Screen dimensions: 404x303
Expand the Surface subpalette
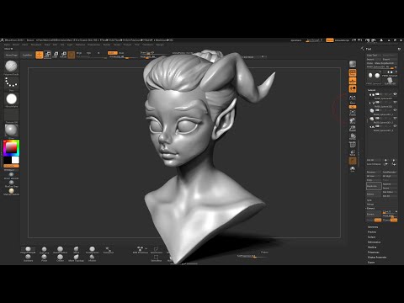tap(371, 237)
